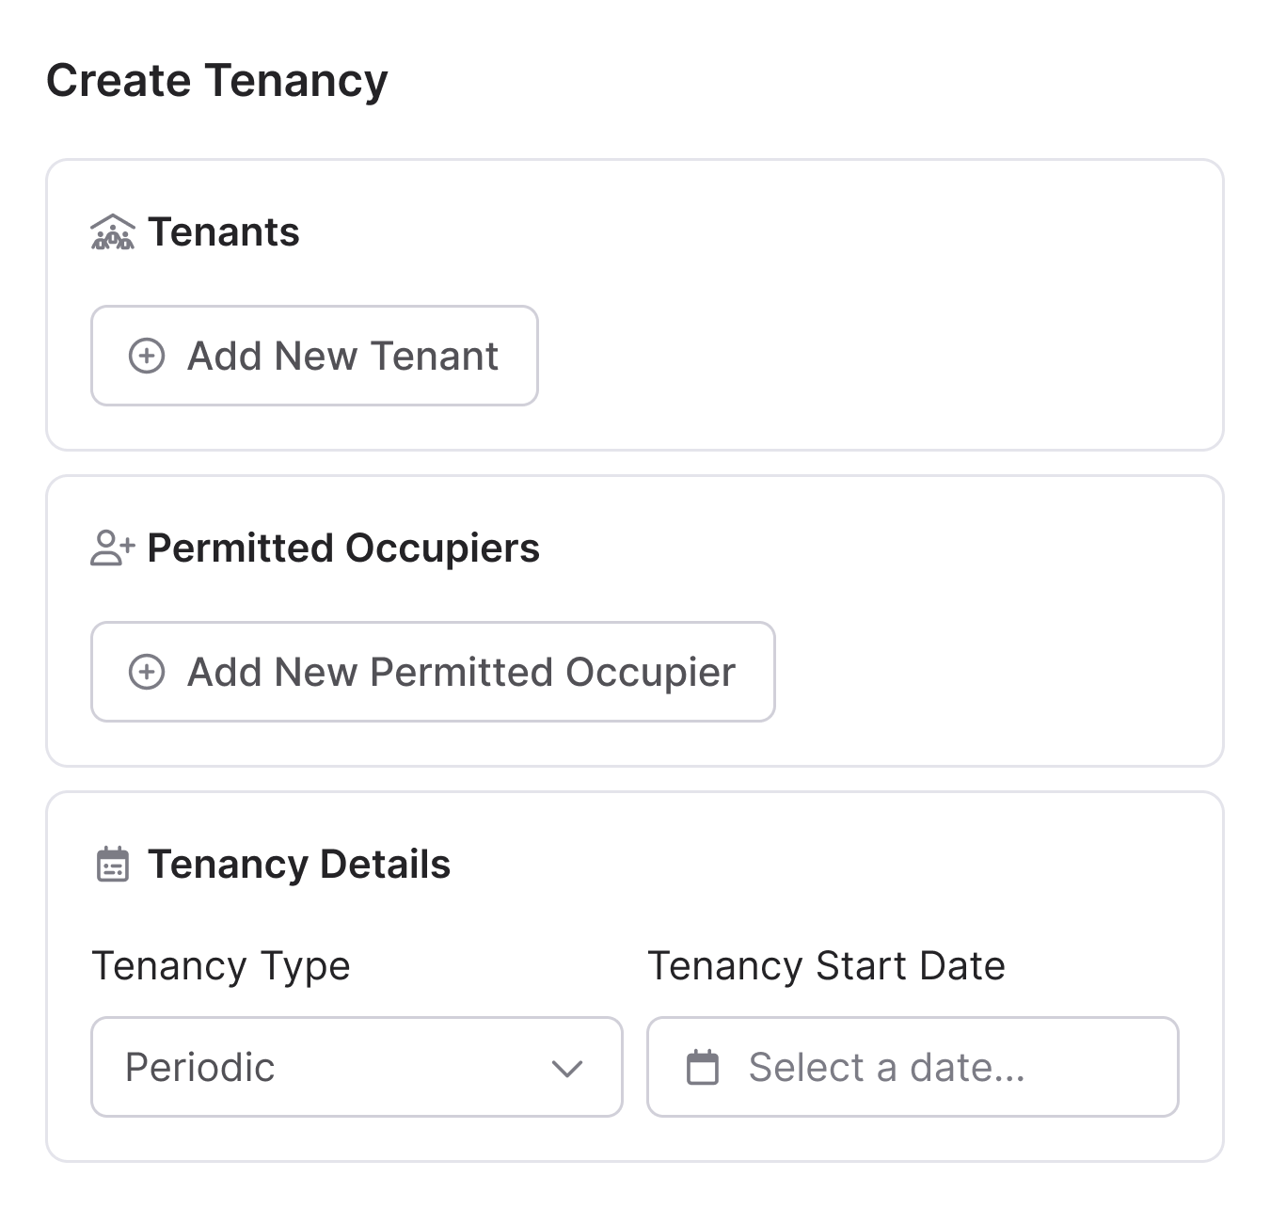Click the Tenancy Start Date label
Viewport: 1270px width, 1208px height.
pos(825,965)
